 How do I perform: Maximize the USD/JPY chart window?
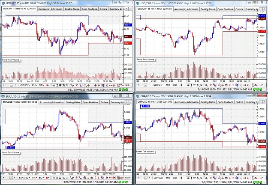121,2
